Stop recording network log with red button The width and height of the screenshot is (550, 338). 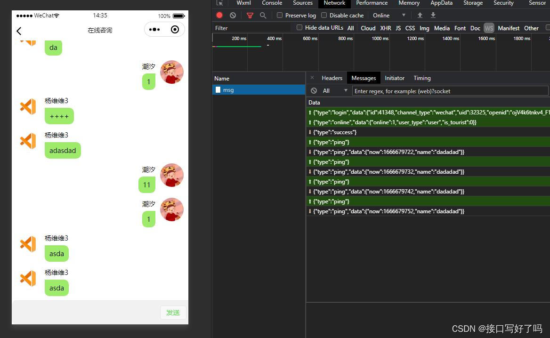click(219, 15)
